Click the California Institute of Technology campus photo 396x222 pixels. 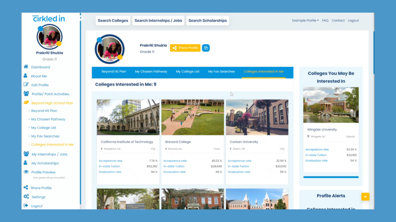click(x=128, y=117)
